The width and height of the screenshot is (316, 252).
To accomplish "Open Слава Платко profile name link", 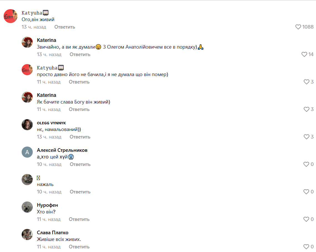I will point(53,233).
